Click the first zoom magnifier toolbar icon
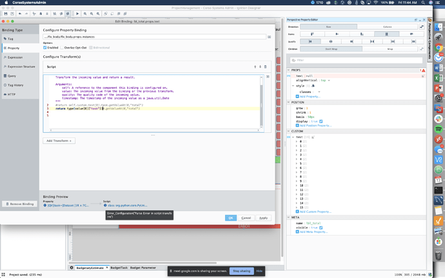 pos(85,14)
